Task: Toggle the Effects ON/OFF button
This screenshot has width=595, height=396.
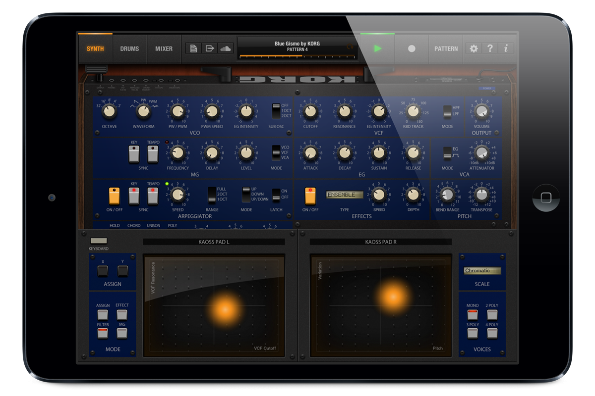Action: coord(310,196)
